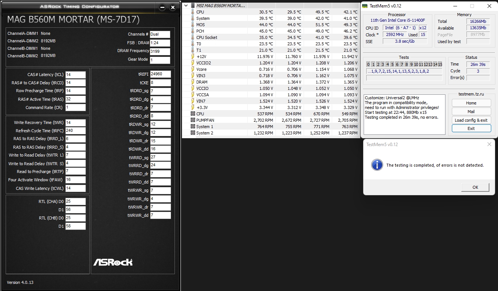Click the tRDRD_sg value field
Screen dimensions: 498x291
(x=161, y=91)
